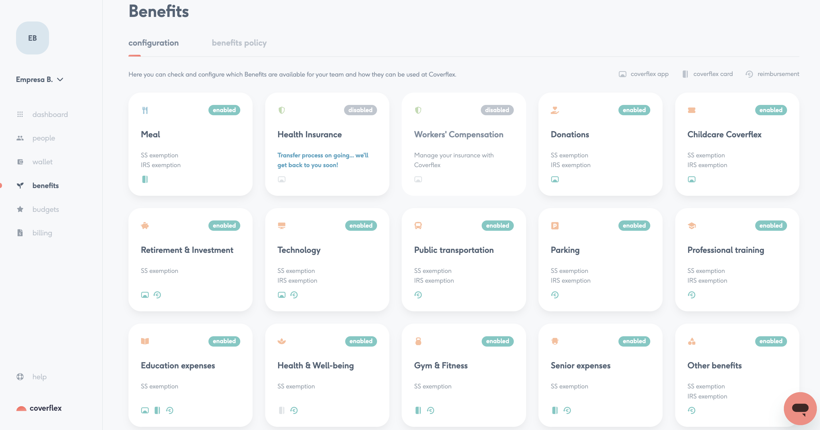
Task: Click the coverflex app icon on the Donations card
Action: click(555, 179)
